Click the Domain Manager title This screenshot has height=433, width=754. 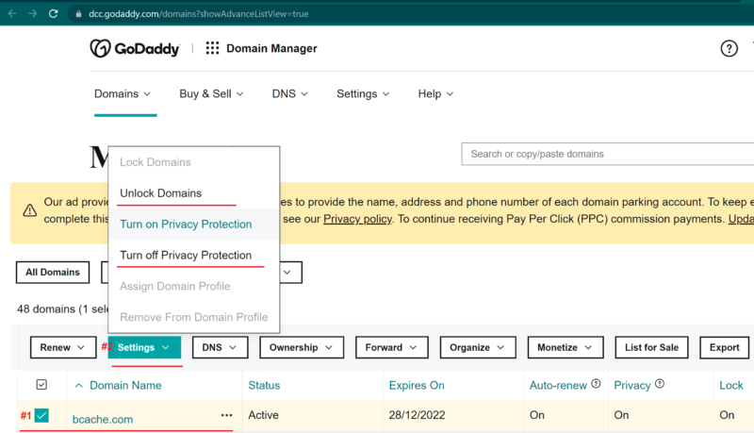coord(271,49)
